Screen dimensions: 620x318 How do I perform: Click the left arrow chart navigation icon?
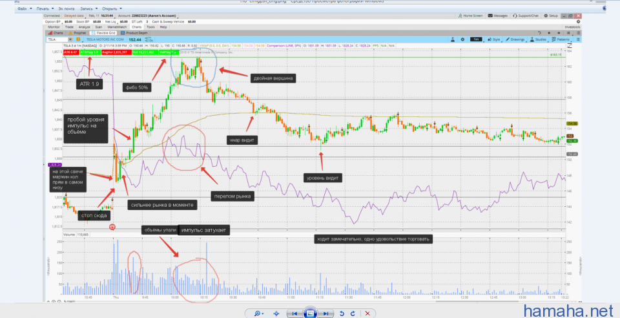549,33
